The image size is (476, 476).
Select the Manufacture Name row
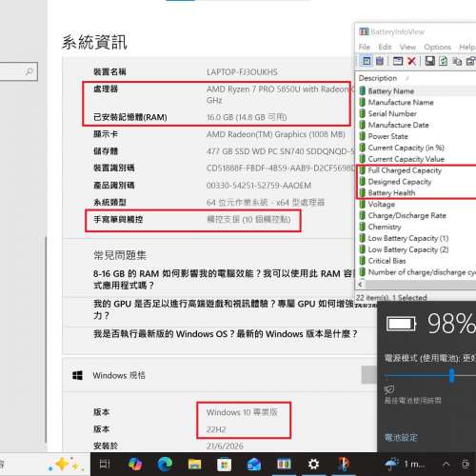[417, 102]
